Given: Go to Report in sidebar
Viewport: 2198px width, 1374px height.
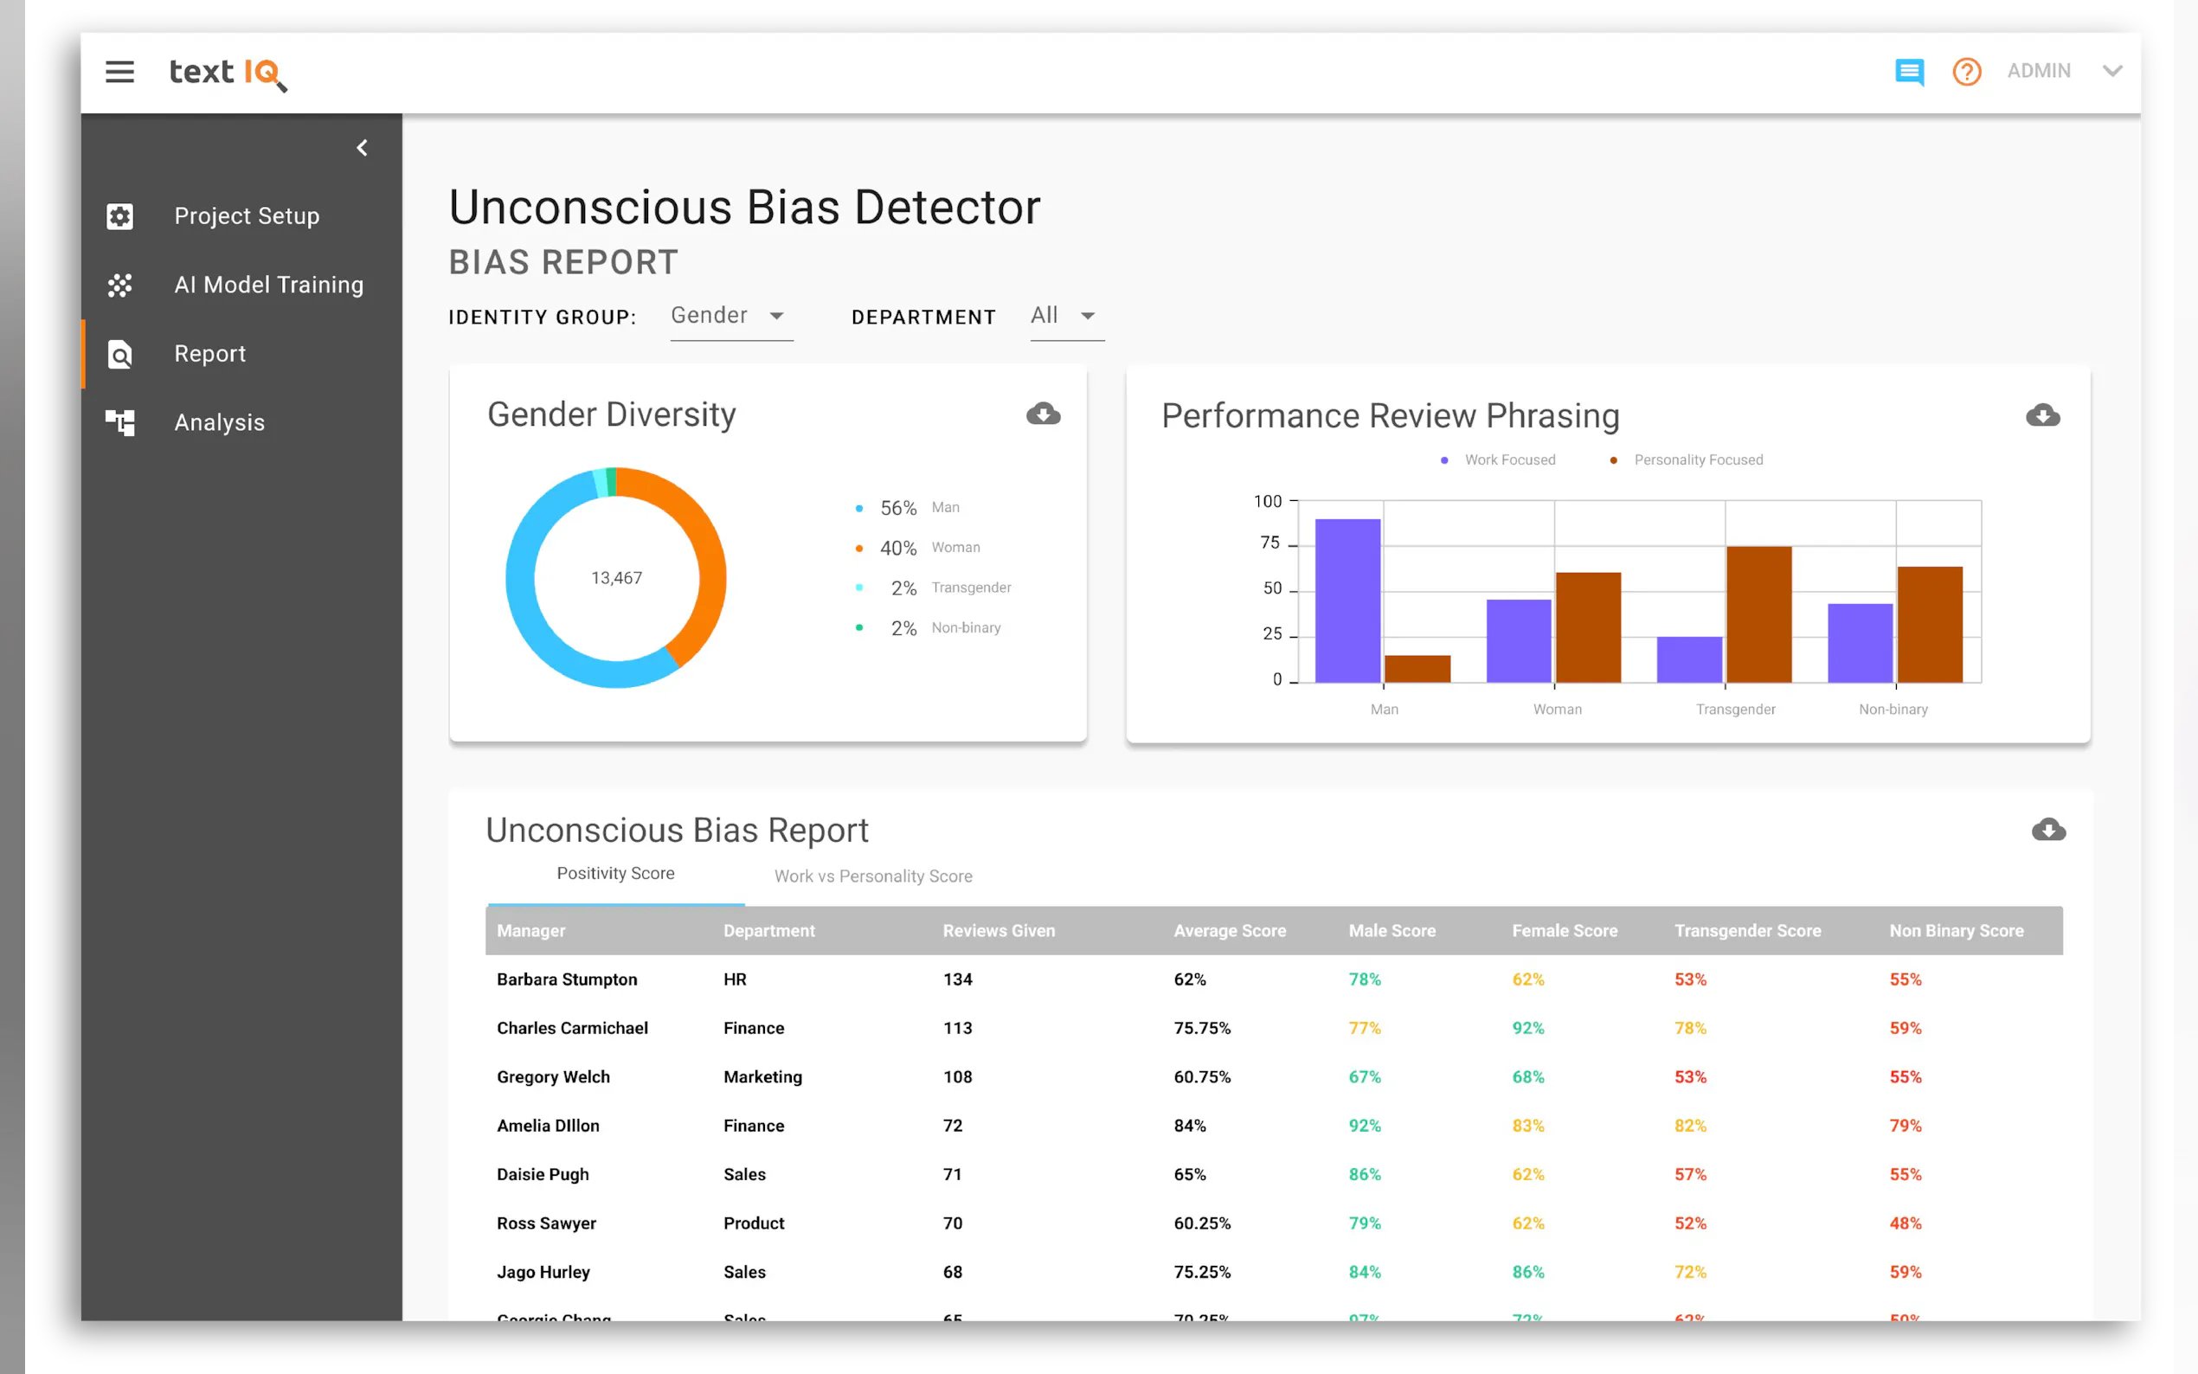Looking at the screenshot, I should click(210, 354).
